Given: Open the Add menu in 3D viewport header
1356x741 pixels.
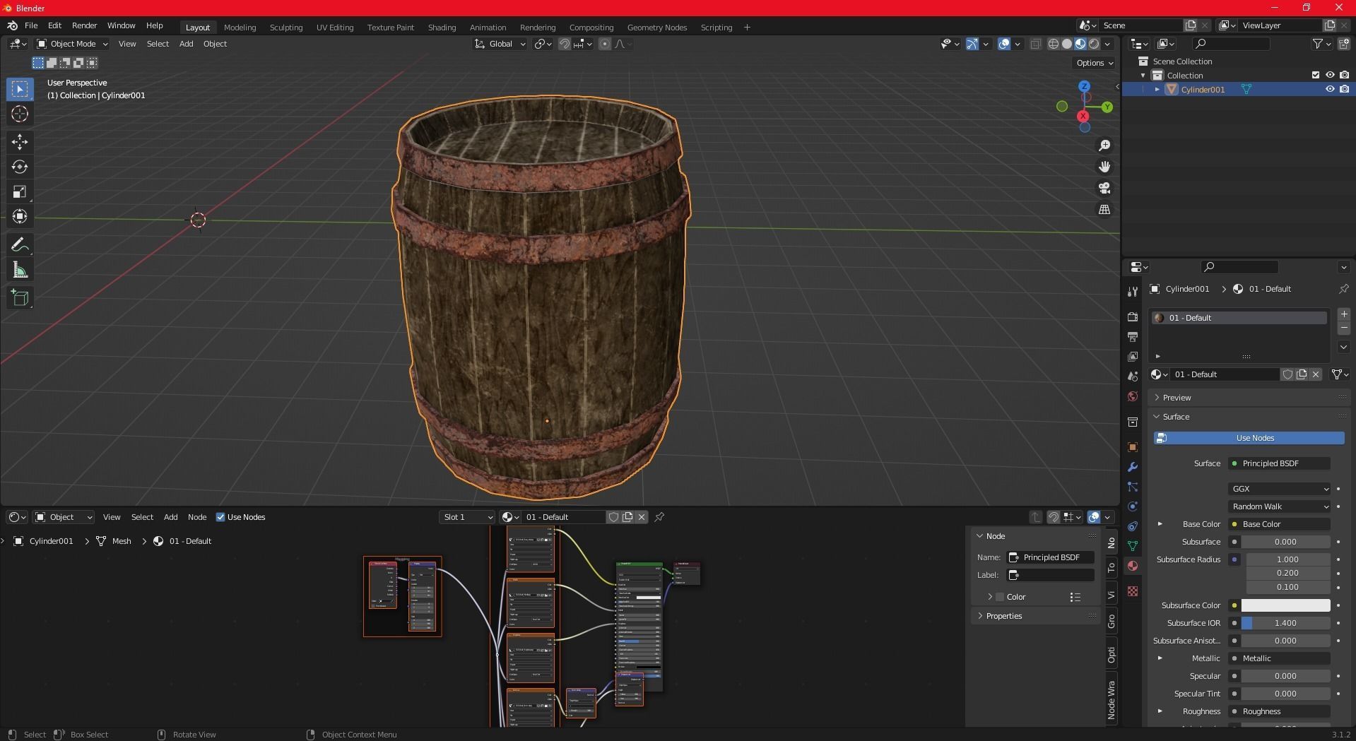Looking at the screenshot, I should click(x=186, y=44).
